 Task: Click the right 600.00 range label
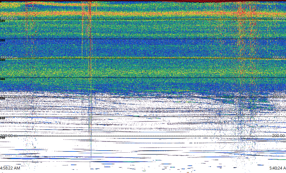pyautogui.click(x=279, y=57)
